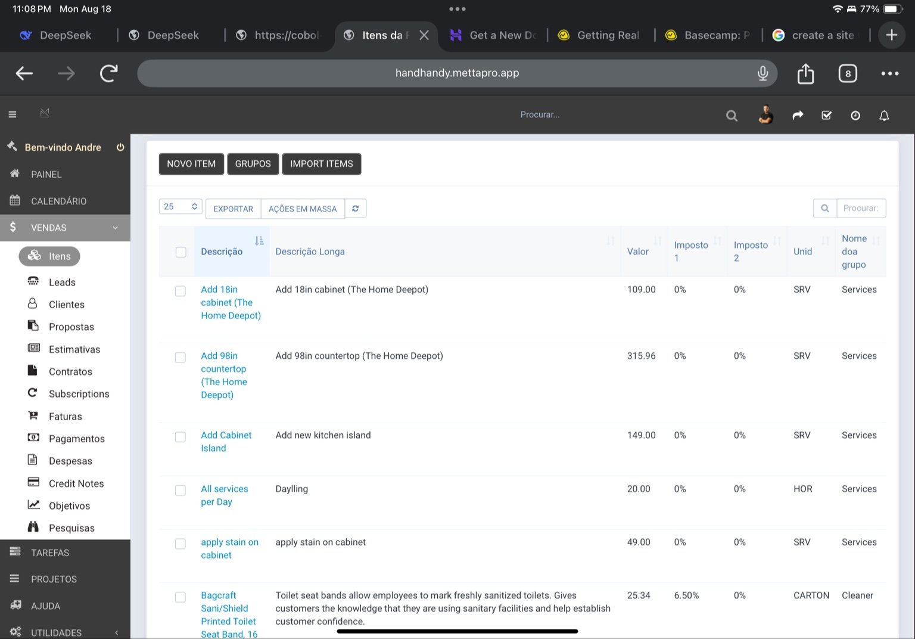This screenshot has height=639, width=915.
Task: Tap the browser share icon
Action: pyautogui.click(x=805, y=73)
